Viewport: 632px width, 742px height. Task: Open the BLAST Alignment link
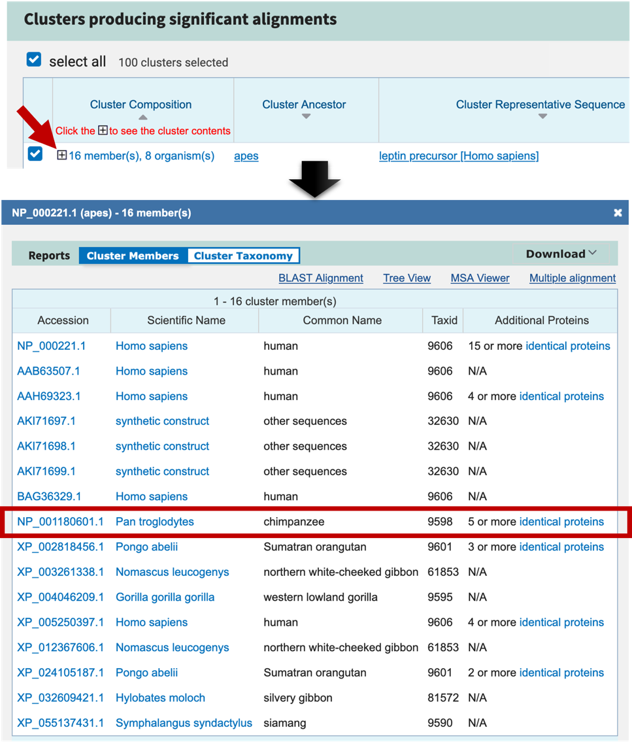pos(321,278)
